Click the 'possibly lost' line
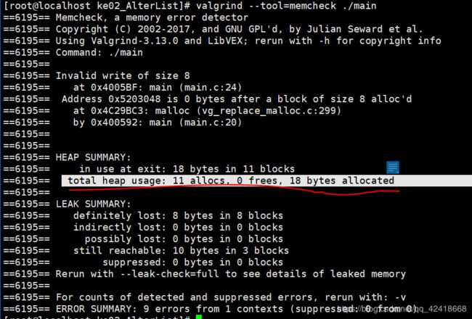Image resolution: width=472 pixels, height=319 pixels. click(184, 239)
